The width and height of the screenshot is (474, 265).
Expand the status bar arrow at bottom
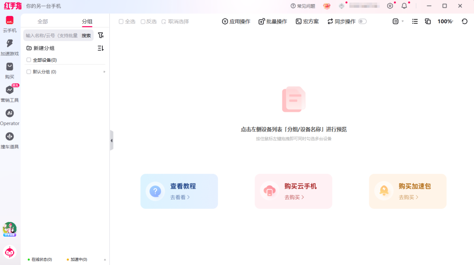(105, 259)
